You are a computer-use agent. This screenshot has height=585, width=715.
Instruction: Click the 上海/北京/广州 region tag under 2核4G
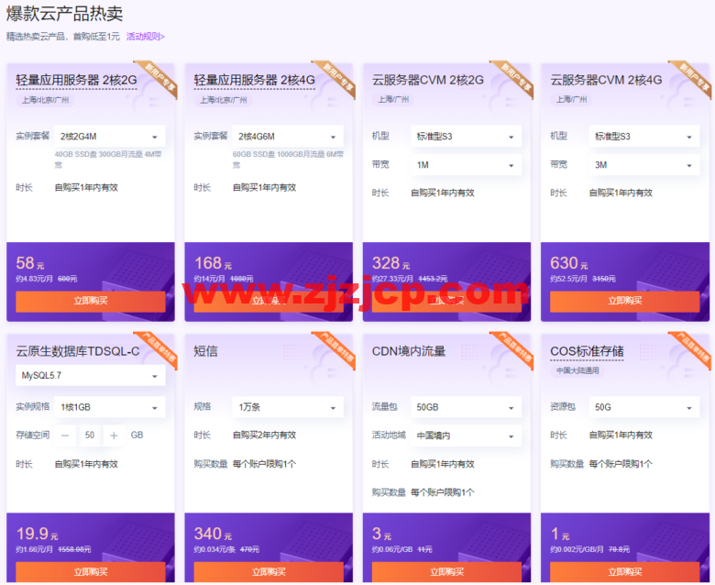click(224, 100)
